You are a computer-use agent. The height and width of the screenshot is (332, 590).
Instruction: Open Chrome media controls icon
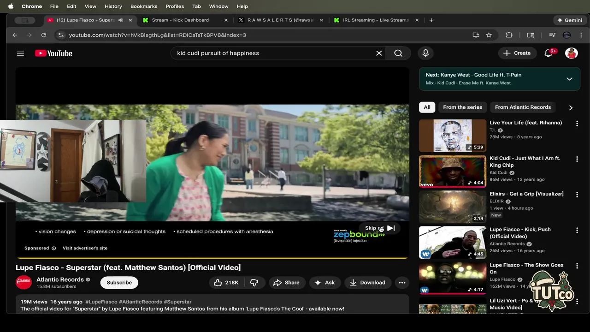[552, 35]
